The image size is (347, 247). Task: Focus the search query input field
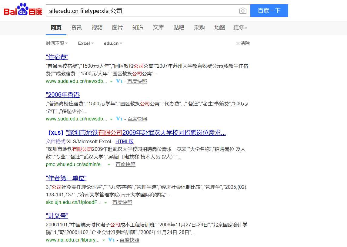click(142, 11)
